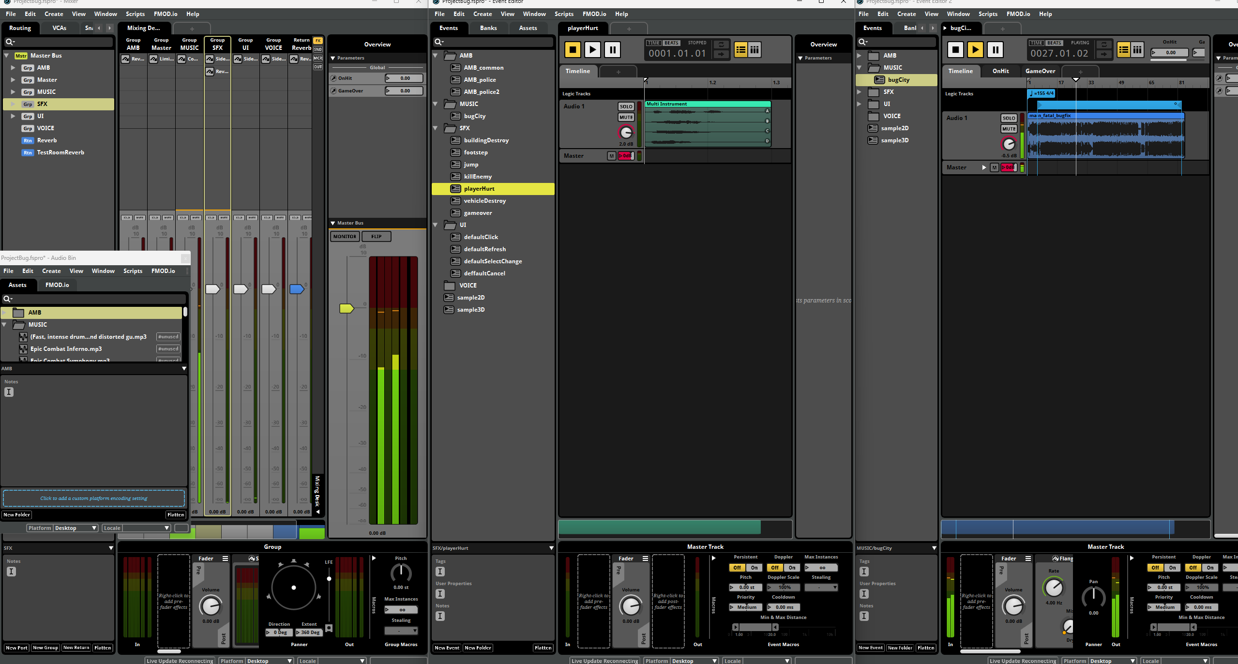This screenshot has height=664, width=1238.
Task: Click the stop button in bugCity editor
Action: click(x=955, y=49)
